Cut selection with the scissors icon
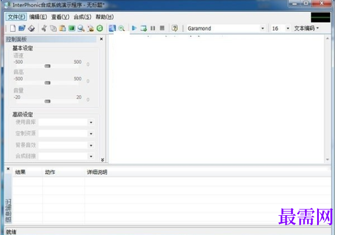The height and width of the screenshot is (235, 344). coord(44,28)
